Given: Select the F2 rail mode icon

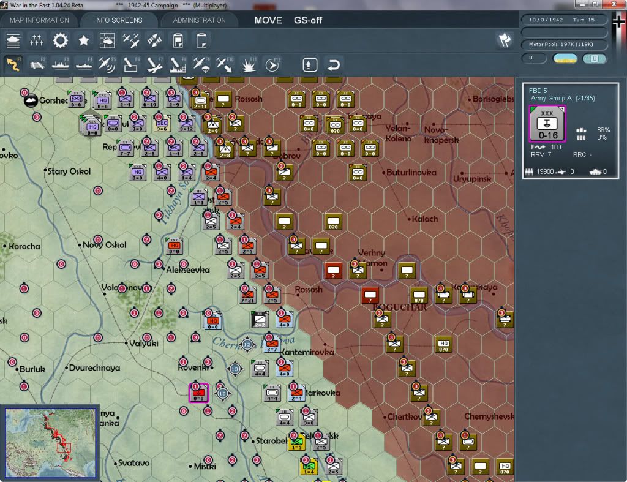Looking at the screenshot, I should click(x=37, y=64).
